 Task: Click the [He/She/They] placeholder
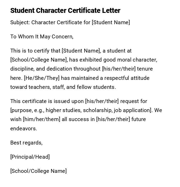coord(41,78)
